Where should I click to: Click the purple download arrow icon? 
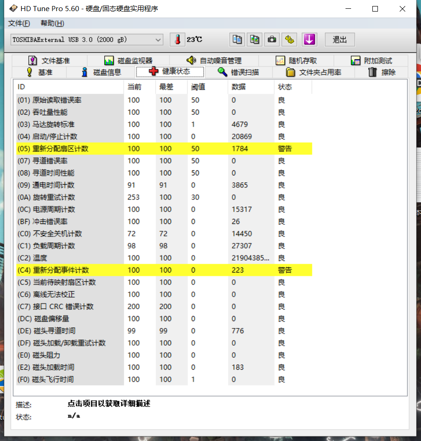(x=309, y=40)
